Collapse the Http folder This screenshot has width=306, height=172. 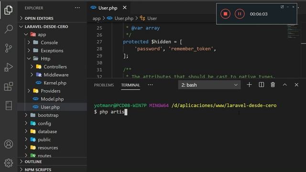[x=52, y=59]
